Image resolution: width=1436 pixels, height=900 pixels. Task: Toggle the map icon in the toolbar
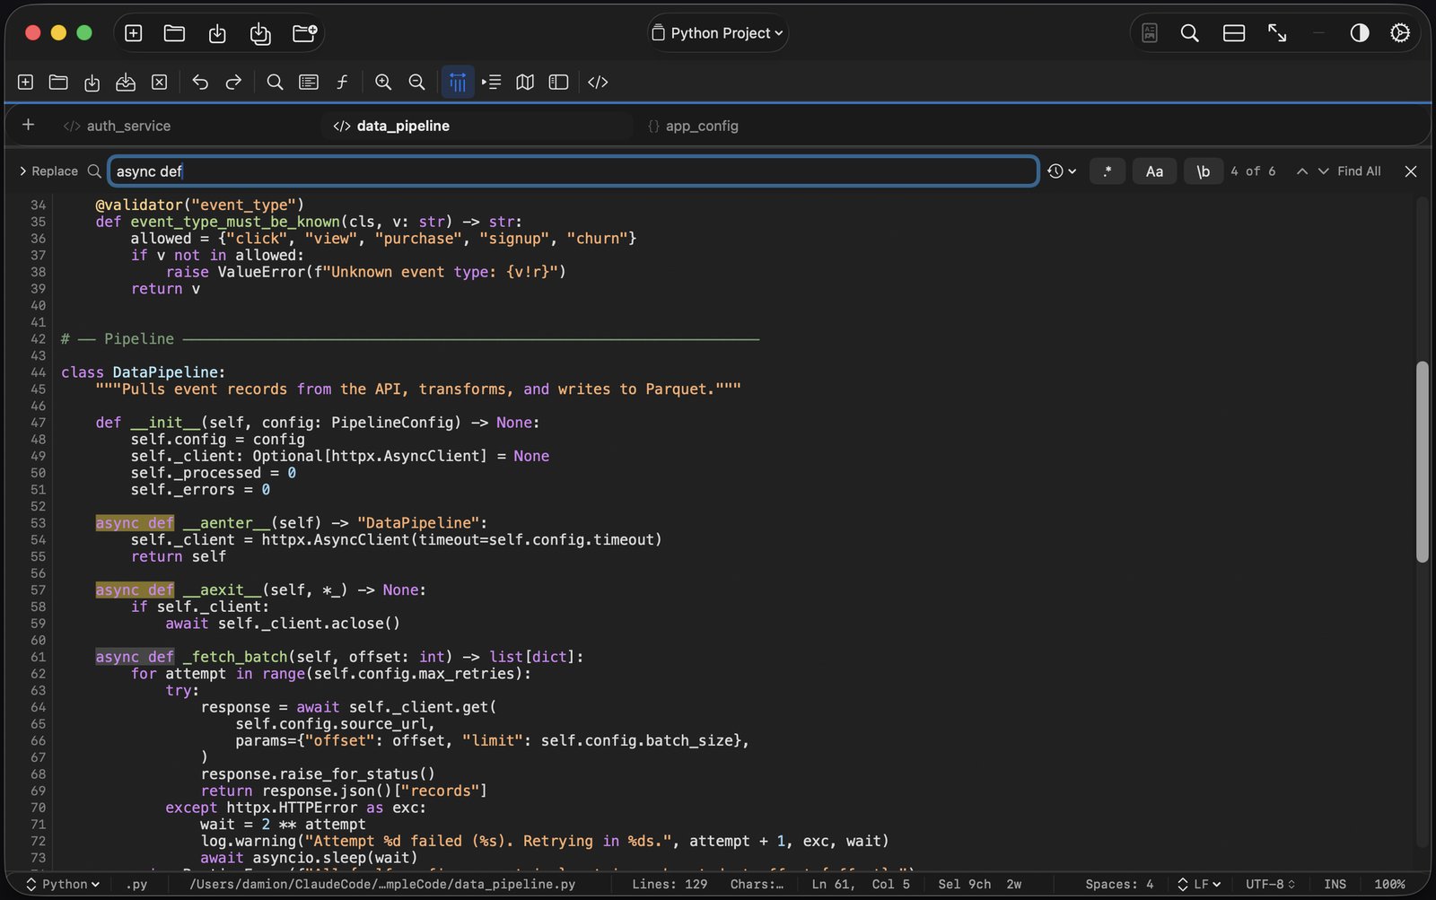click(x=525, y=83)
